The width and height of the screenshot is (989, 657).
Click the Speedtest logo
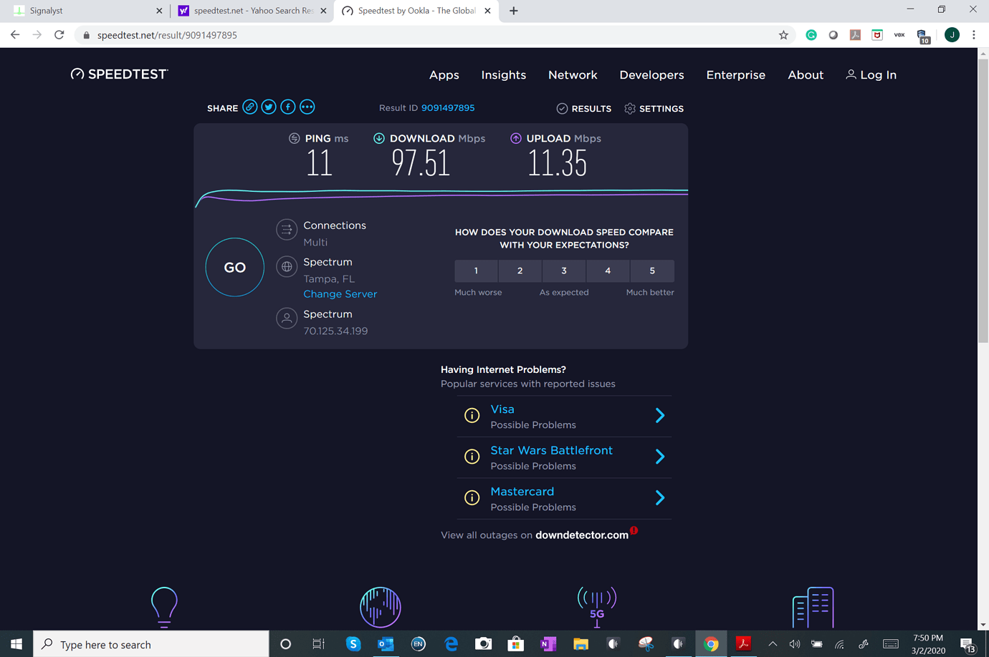pos(119,74)
